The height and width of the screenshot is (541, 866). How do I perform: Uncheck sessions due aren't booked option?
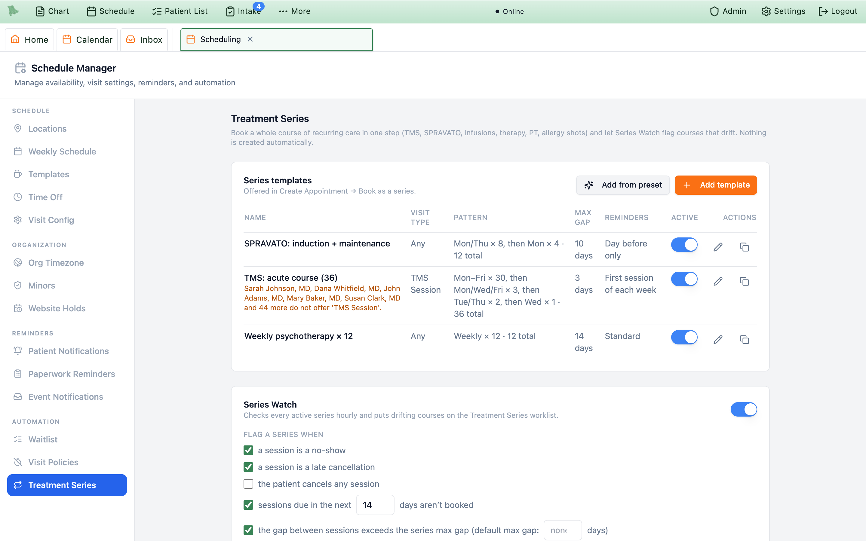(x=248, y=505)
